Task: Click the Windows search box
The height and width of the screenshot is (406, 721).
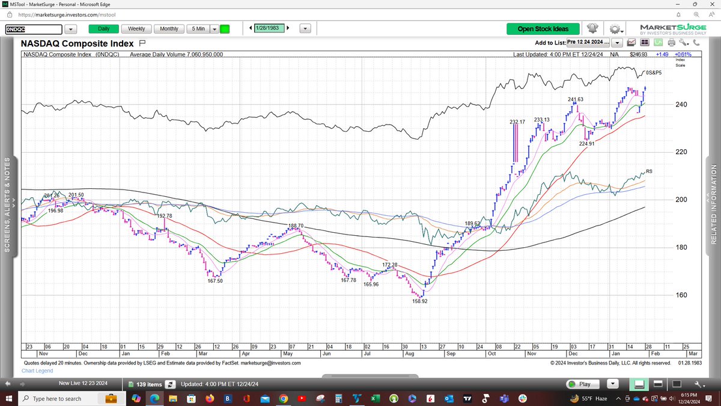Action: point(72,398)
